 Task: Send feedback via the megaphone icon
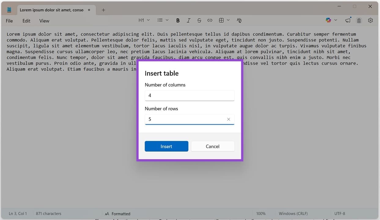348,20
